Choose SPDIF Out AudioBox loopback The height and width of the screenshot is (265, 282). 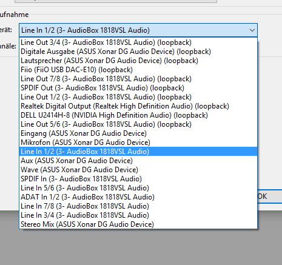click(138, 88)
